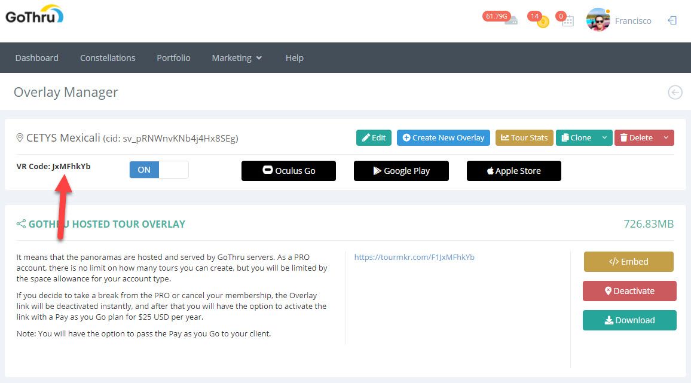The height and width of the screenshot is (383, 691).
Task: Open the back arrow near Overlay Manager
Action: coord(675,92)
